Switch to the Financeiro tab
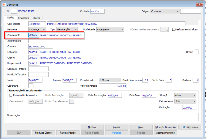206x139 pixels. coord(23,18)
